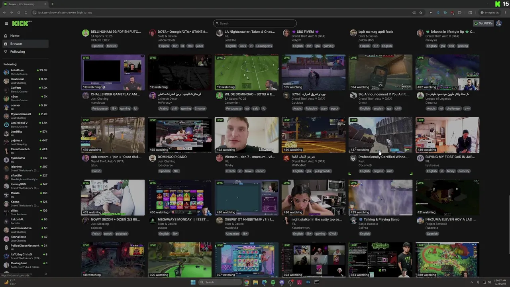
Task: Open DOMINGO PICADO stream title
Action: coord(172,157)
